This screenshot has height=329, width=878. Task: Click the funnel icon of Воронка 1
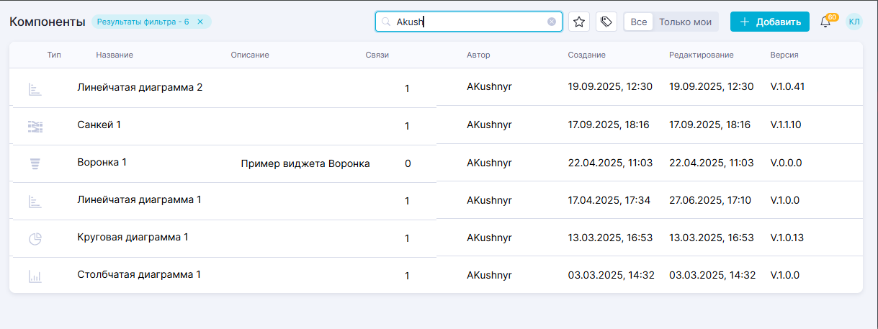click(35, 163)
